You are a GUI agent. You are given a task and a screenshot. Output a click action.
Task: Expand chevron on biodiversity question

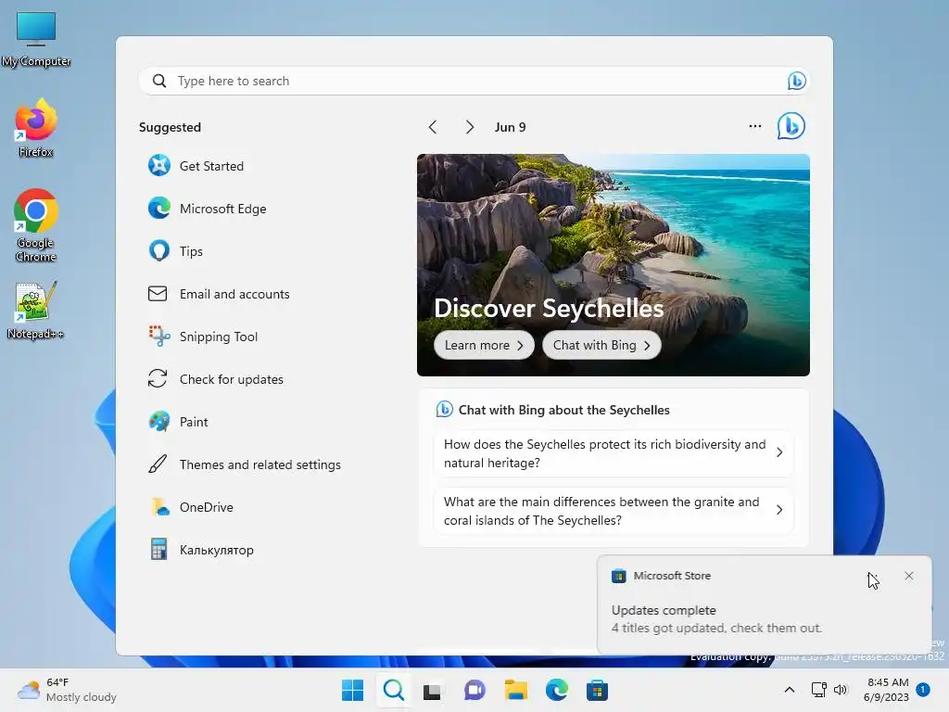779,452
